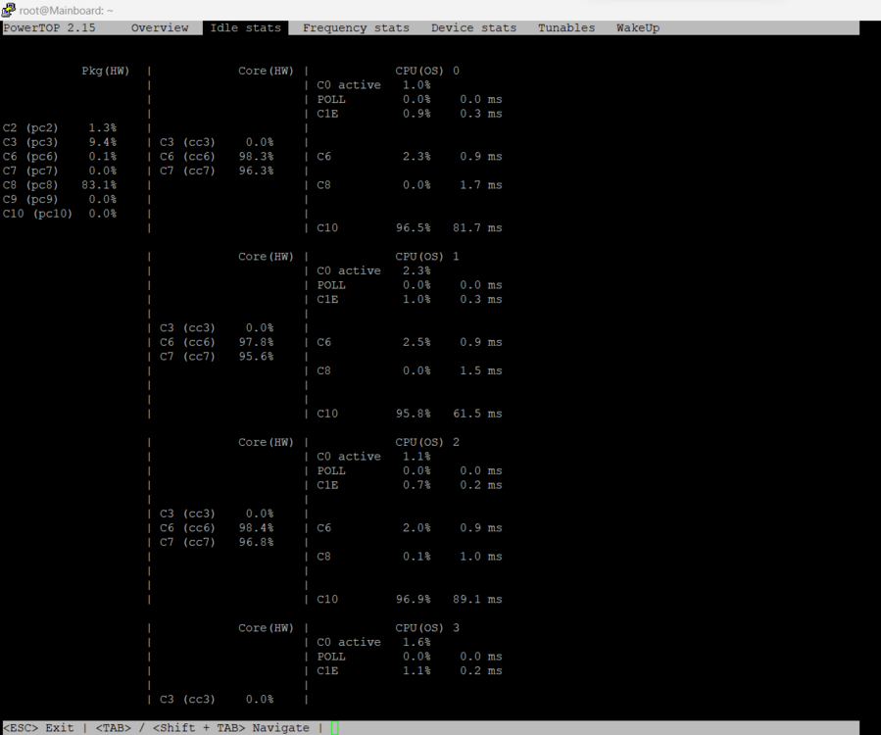Viewport: 881px width, 735px height.
Task: Click the C10 (pc10) 0.0% row
Action: (x=60, y=214)
